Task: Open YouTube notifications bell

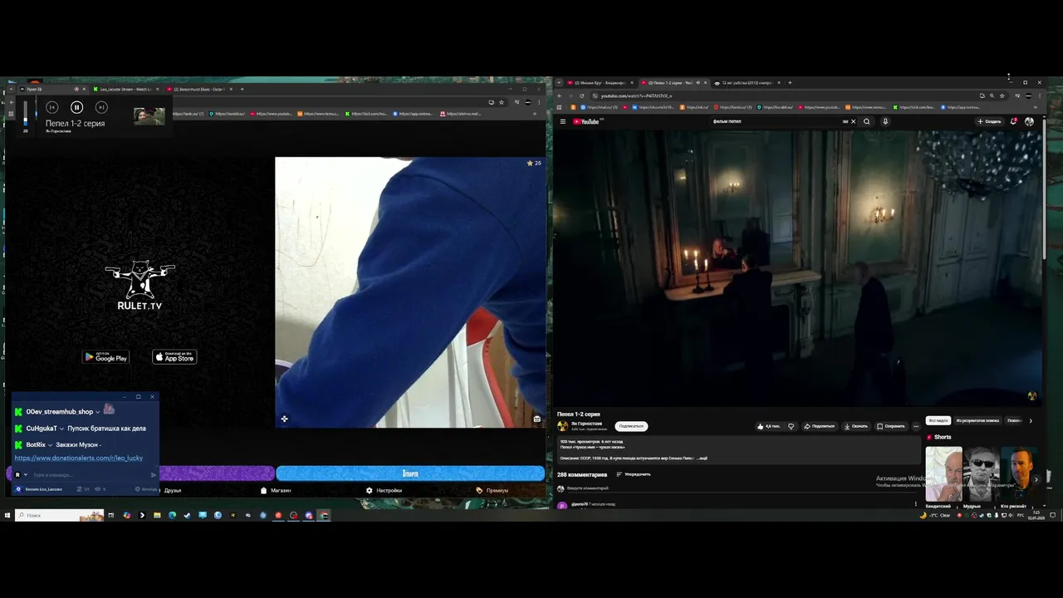Action: [1014, 121]
